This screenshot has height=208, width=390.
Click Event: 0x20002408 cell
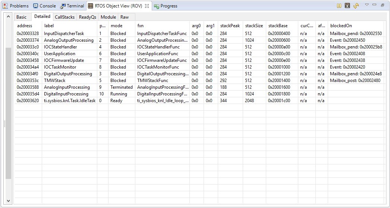click(356, 54)
